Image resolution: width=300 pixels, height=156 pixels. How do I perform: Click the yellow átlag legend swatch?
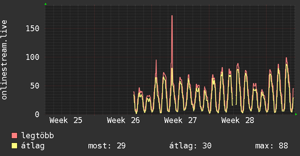click(14, 145)
